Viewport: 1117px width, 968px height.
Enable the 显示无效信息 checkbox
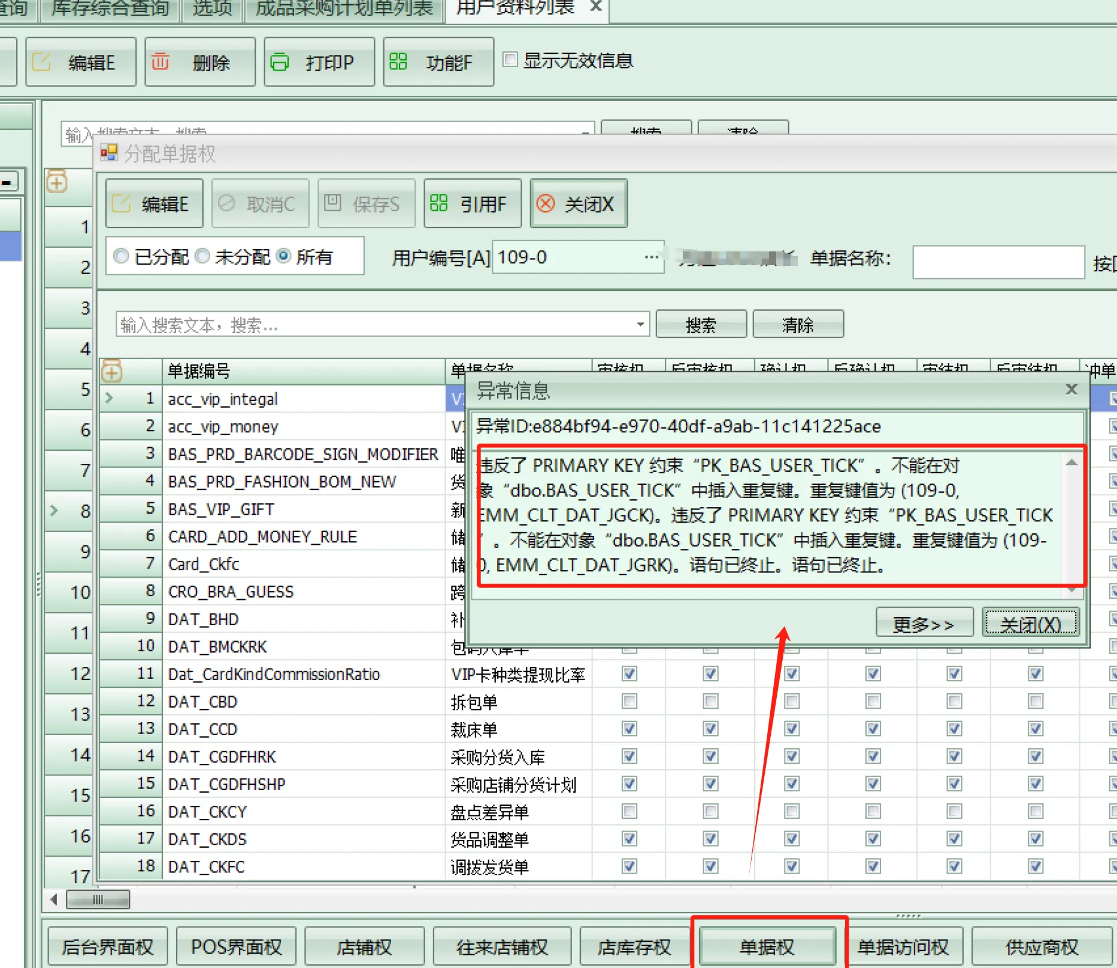pyautogui.click(x=510, y=60)
